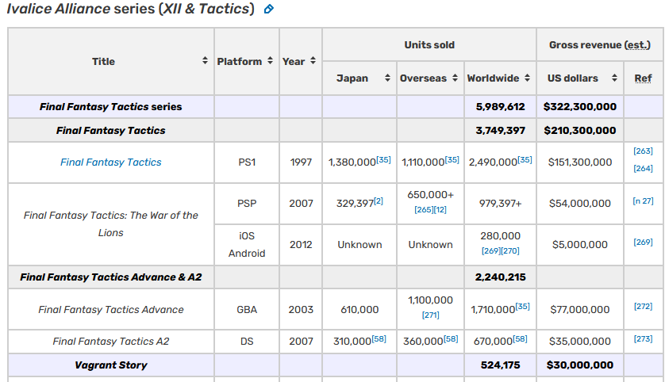This screenshot has height=382, width=665.
Task: Select 'Final Fantasy Tactics: The War of the Lions' title
Action: coord(110,224)
